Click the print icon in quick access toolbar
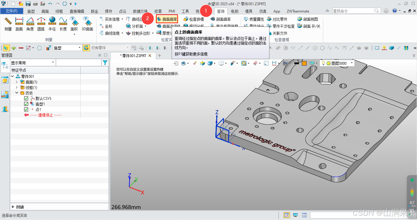 tap(35, 4)
